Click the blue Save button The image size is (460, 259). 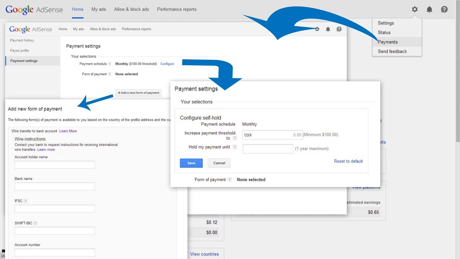(191, 163)
